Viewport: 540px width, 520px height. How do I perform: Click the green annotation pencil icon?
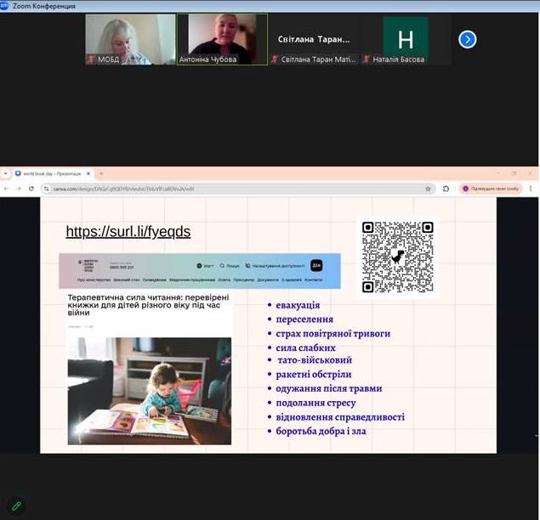click(15, 506)
